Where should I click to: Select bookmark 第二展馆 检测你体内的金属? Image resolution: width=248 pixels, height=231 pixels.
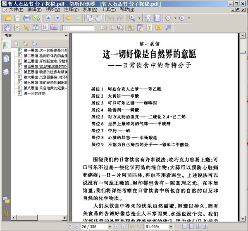pyautogui.click(x=45, y=56)
